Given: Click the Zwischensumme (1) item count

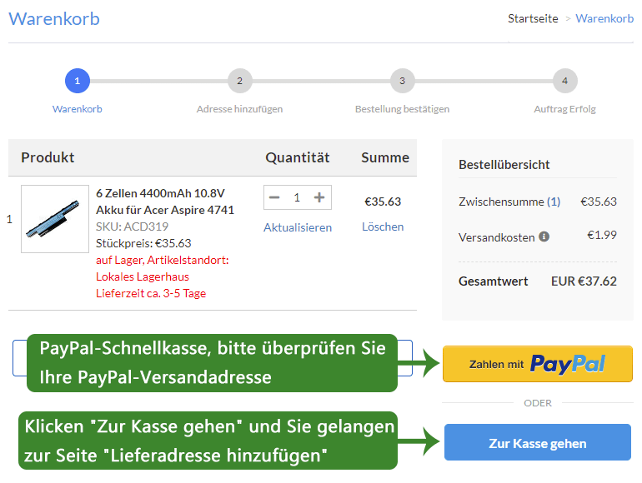Looking at the screenshot, I should (554, 202).
